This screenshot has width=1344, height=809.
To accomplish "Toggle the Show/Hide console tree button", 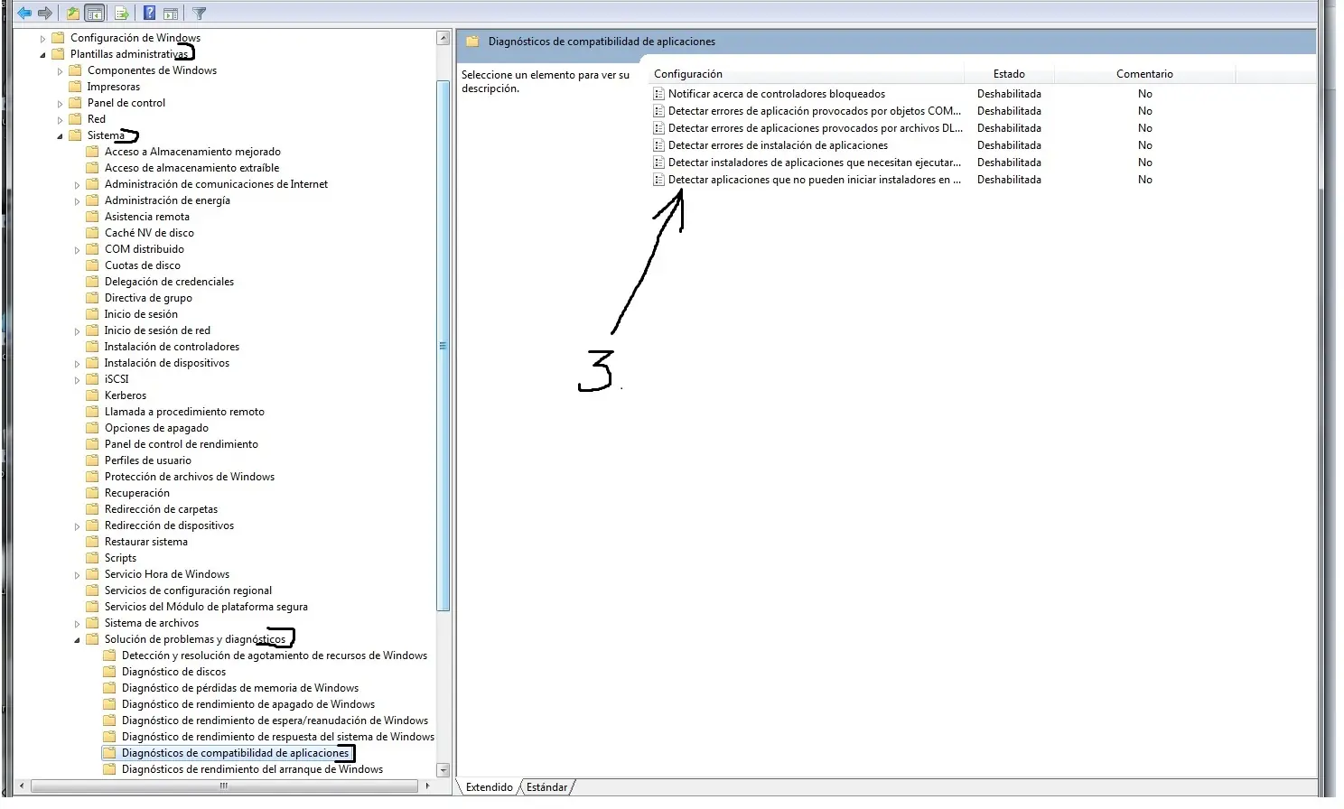I will 94,14.
